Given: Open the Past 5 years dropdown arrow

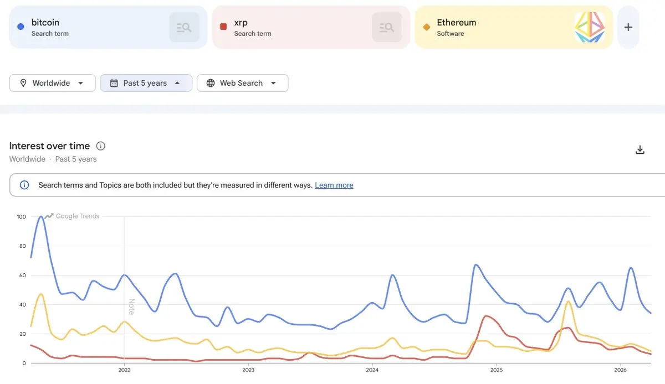Looking at the screenshot, I should point(177,83).
